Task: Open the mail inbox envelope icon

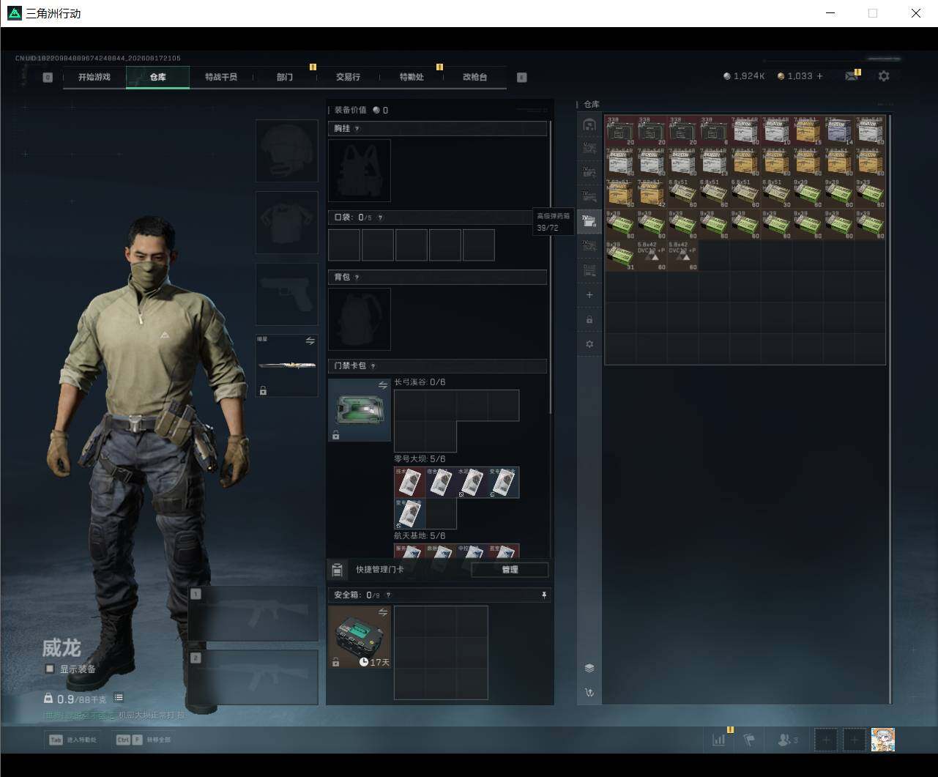Action: click(851, 76)
